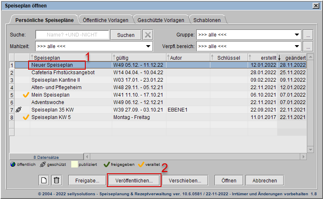Click the trash delete icon button
The image size is (323, 199).
point(57,180)
